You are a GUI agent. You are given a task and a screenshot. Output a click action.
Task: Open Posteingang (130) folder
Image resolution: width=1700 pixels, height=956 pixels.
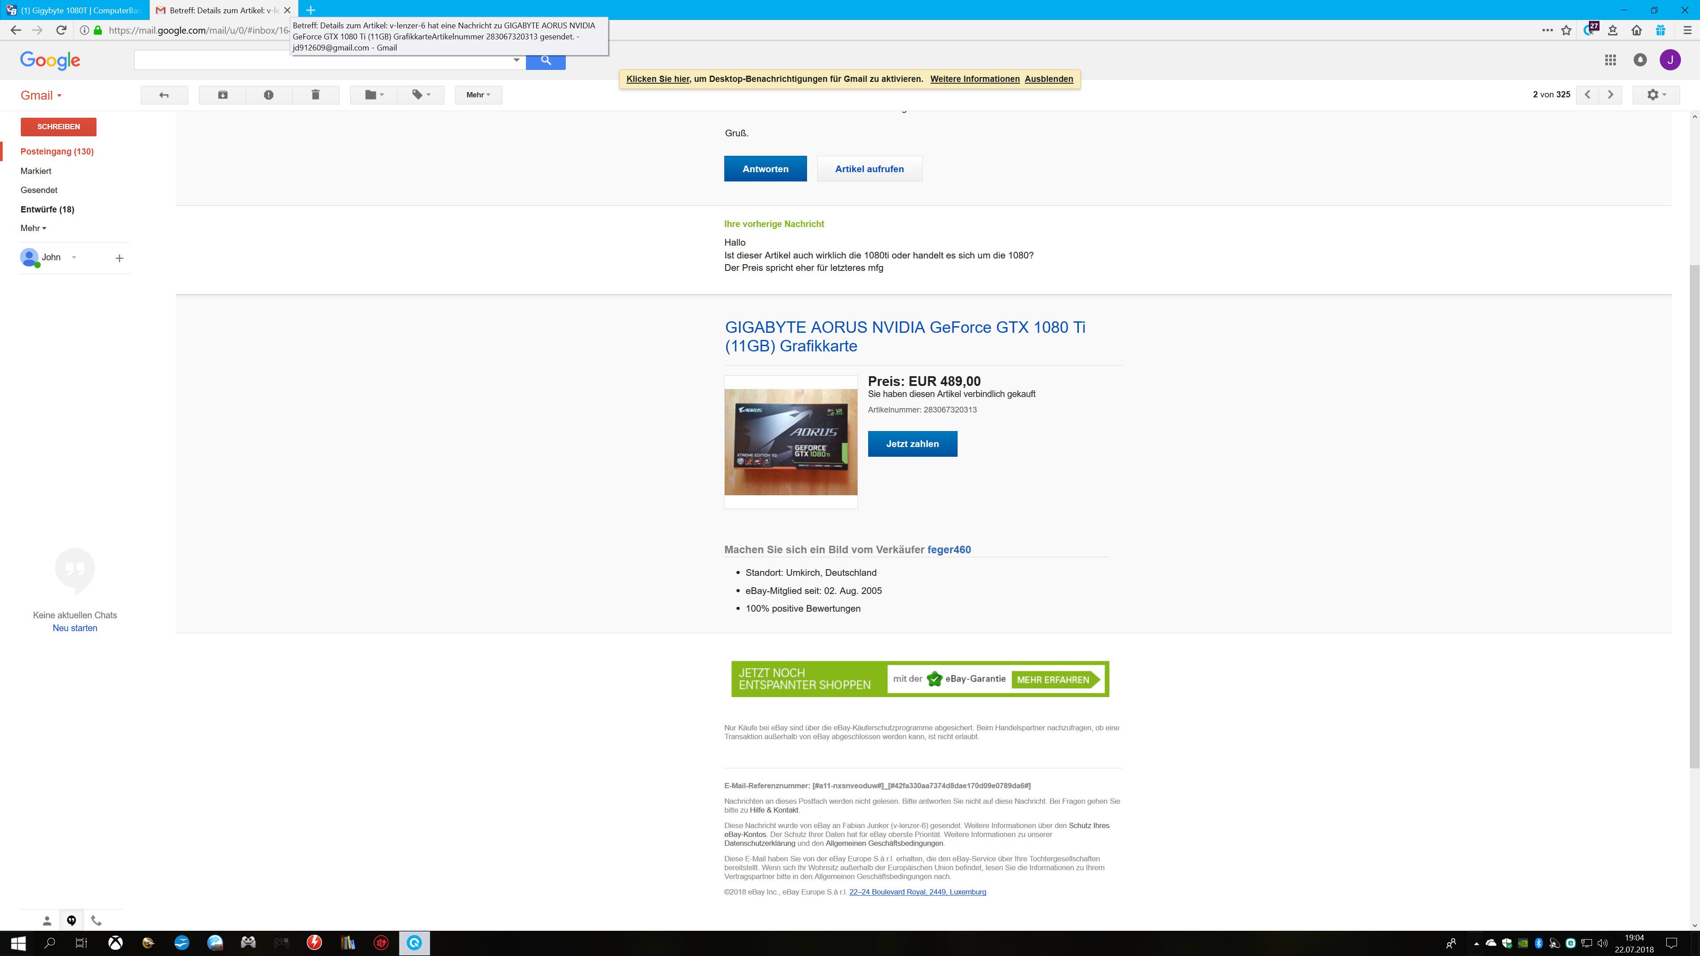57,152
